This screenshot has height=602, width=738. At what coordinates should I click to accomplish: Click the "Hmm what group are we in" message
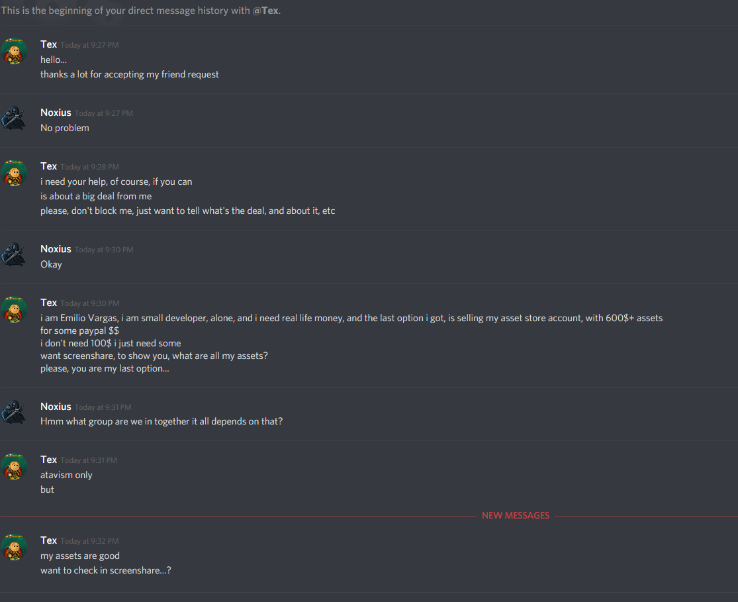point(161,421)
